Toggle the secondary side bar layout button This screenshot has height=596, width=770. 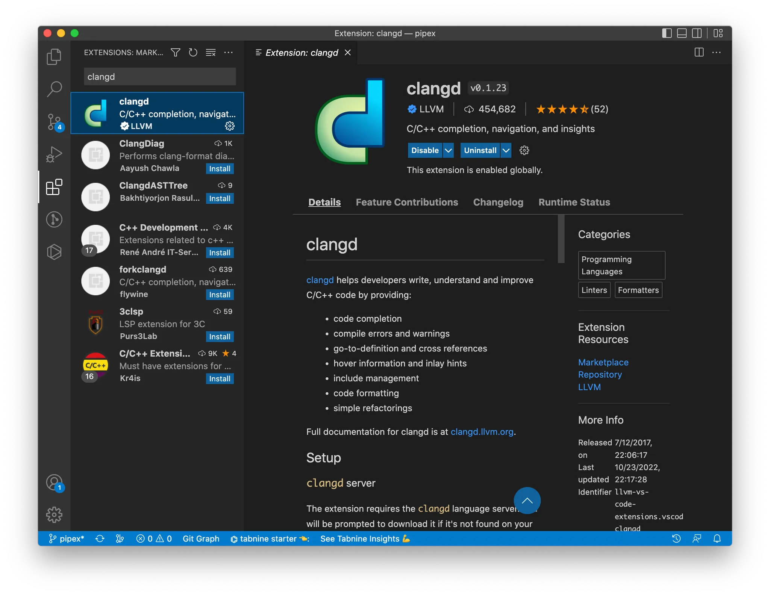pos(697,33)
